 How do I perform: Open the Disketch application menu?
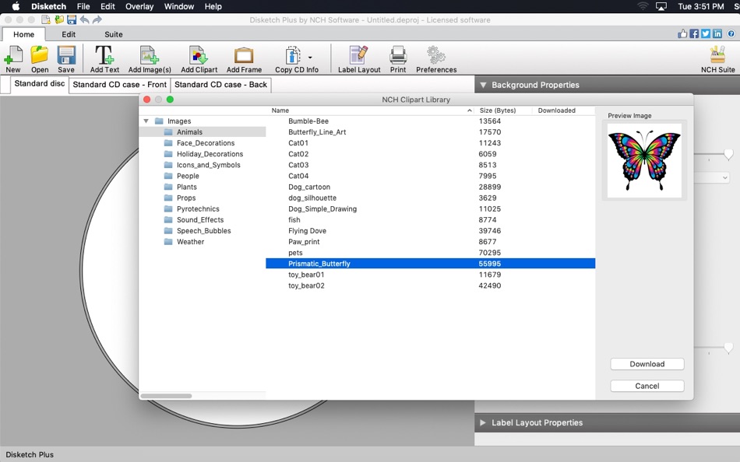coord(48,6)
